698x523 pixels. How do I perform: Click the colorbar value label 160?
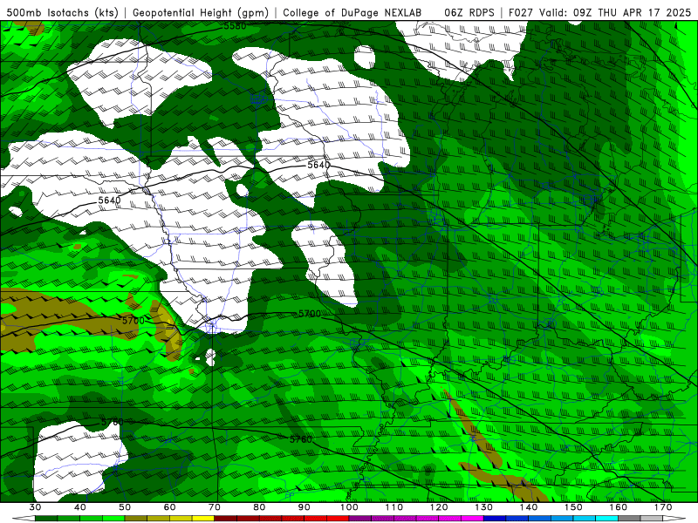(619, 507)
